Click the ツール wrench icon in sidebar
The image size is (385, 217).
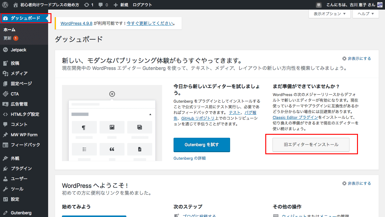(x=5, y=189)
